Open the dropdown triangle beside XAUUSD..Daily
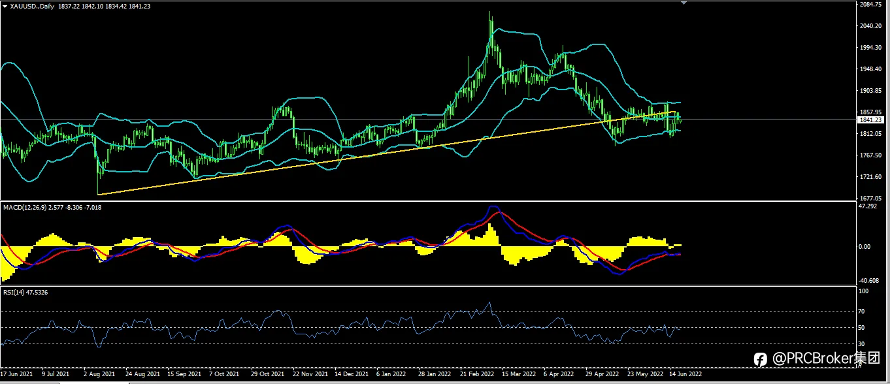Viewport: 890px width, 384px height. 5,5
